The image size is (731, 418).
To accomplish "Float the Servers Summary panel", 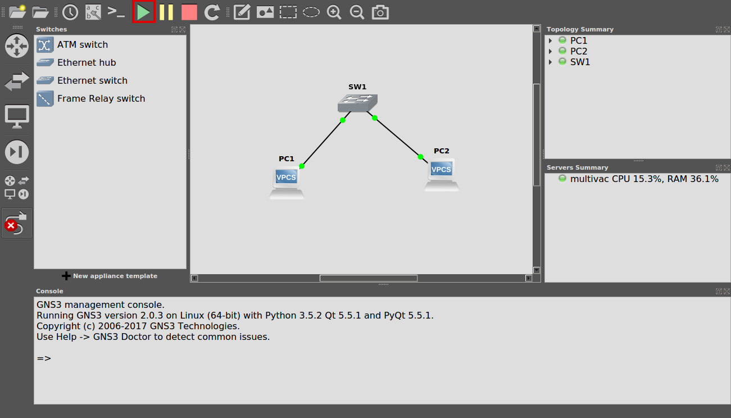I will 719,167.
